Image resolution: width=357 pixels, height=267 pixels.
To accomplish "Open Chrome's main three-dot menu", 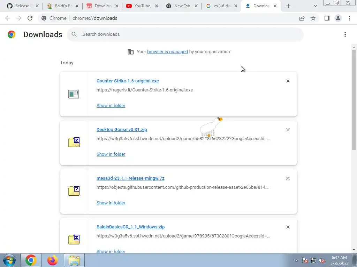I will 349,18.
